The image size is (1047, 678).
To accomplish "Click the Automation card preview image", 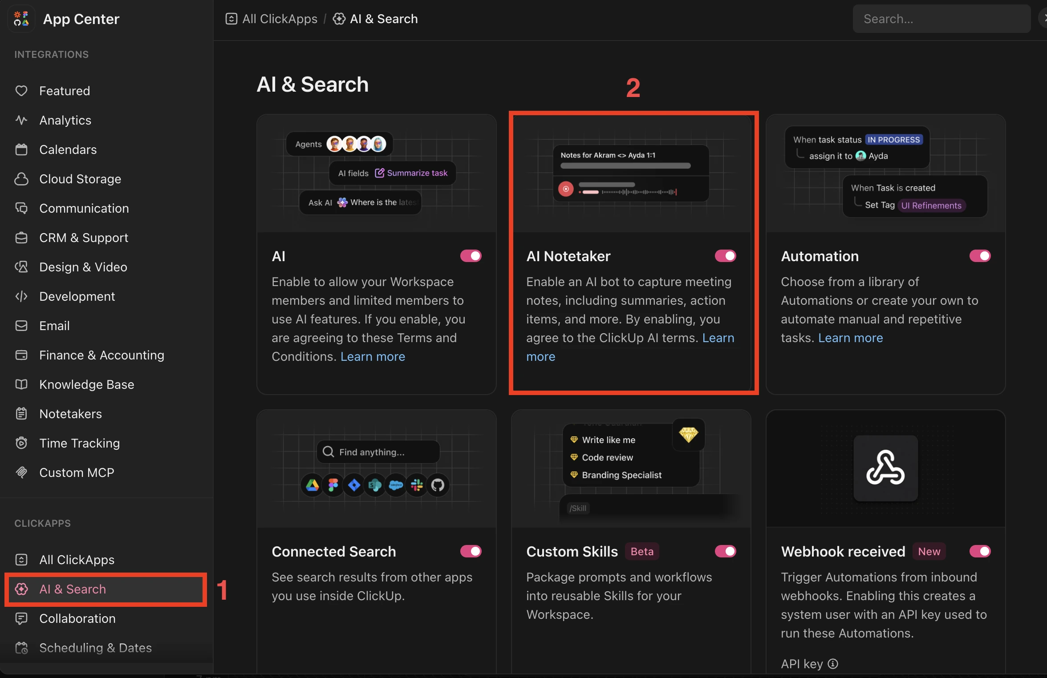I will pyautogui.click(x=886, y=174).
